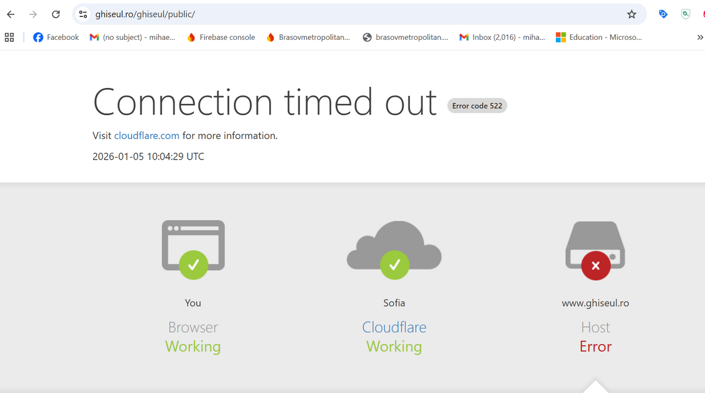Follow the cloudflare.com link
The image size is (705, 396).
(x=146, y=136)
